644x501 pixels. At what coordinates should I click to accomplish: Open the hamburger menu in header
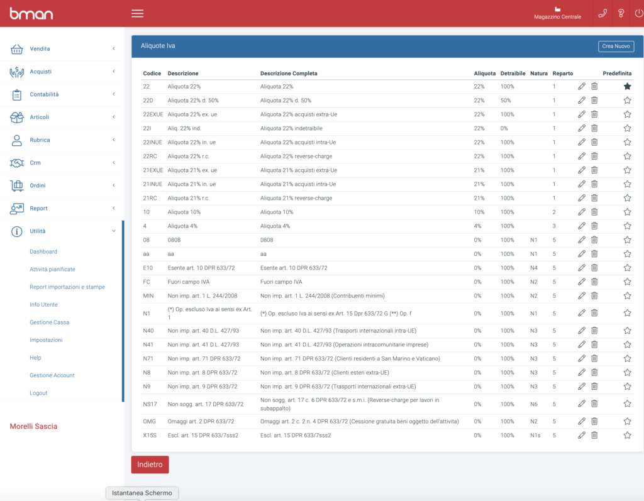click(137, 14)
